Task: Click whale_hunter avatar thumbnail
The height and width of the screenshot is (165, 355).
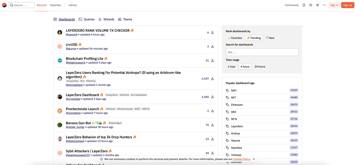Action: (x=60, y=125)
